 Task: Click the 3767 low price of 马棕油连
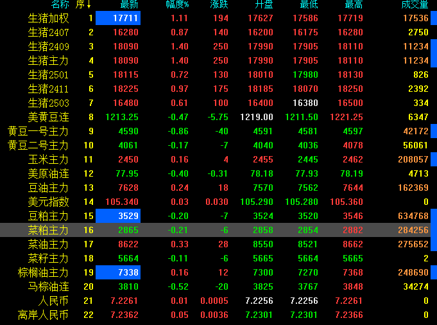[x=307, y=286]
